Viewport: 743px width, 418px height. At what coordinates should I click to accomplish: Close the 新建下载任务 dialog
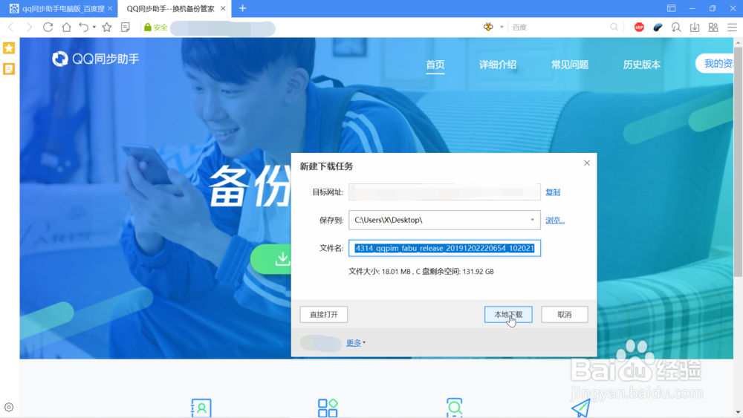click(587, 163)
